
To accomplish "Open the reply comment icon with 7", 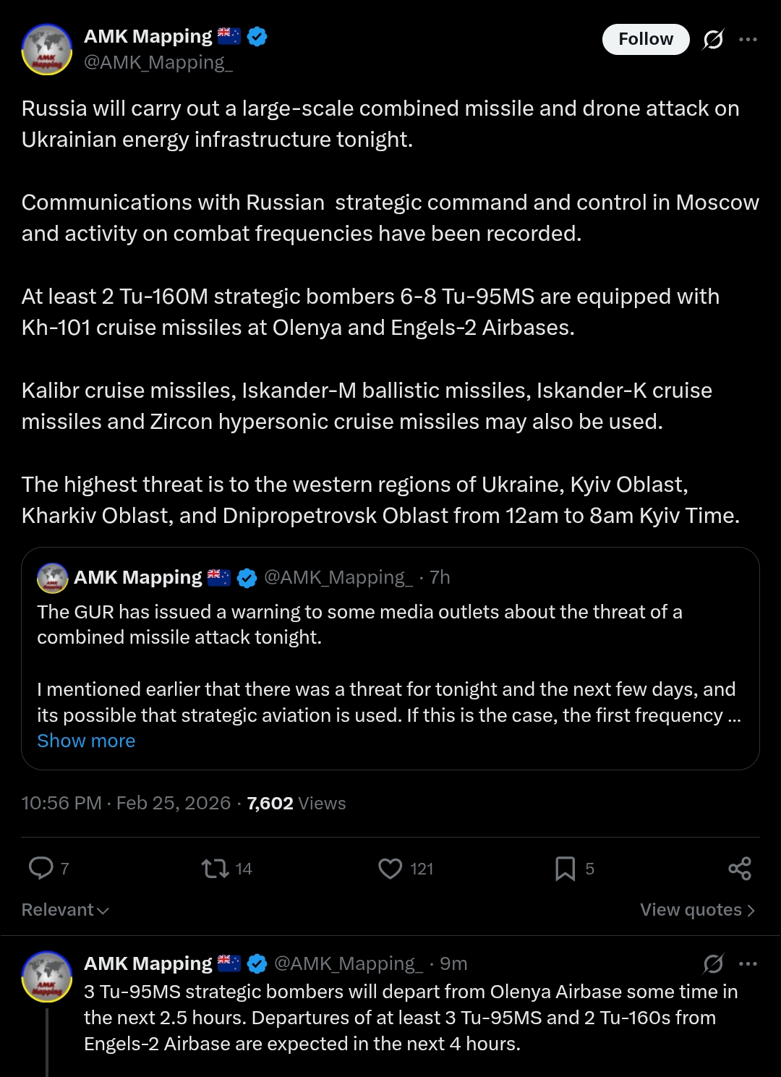I will click(41, 868).
